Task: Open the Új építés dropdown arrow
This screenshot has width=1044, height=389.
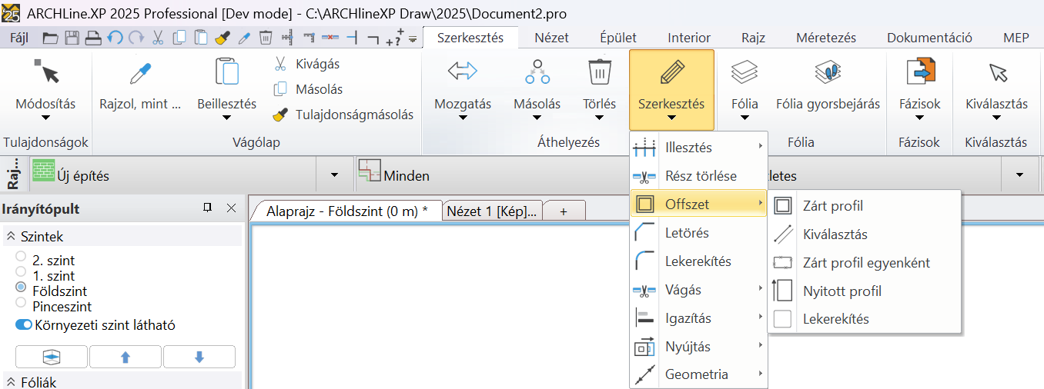Action: pyautogui.click(x=334, y=175)
